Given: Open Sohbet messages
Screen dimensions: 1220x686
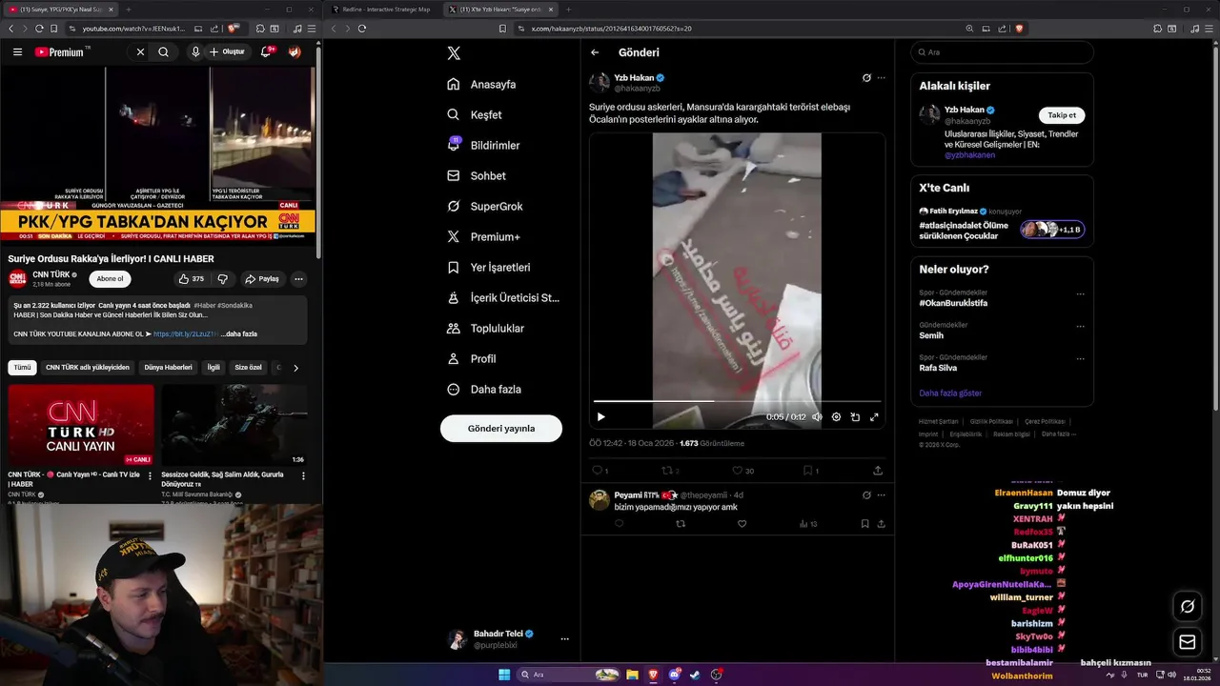Looking at the screenshot, I should [476, 175].
